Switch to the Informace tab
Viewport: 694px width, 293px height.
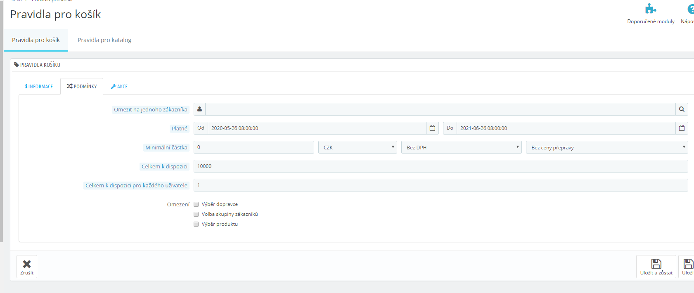(x=39, y=87)
